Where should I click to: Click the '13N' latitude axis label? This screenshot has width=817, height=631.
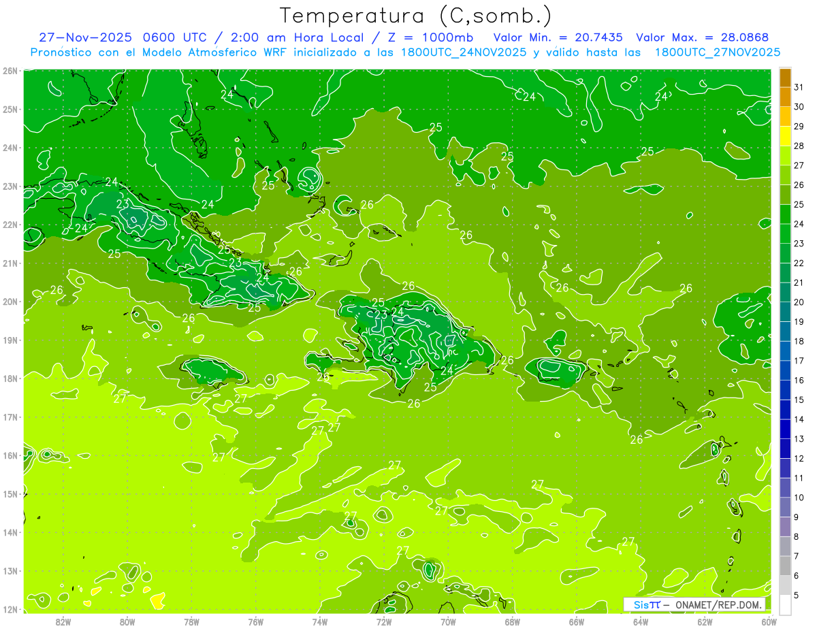(10, 571)
